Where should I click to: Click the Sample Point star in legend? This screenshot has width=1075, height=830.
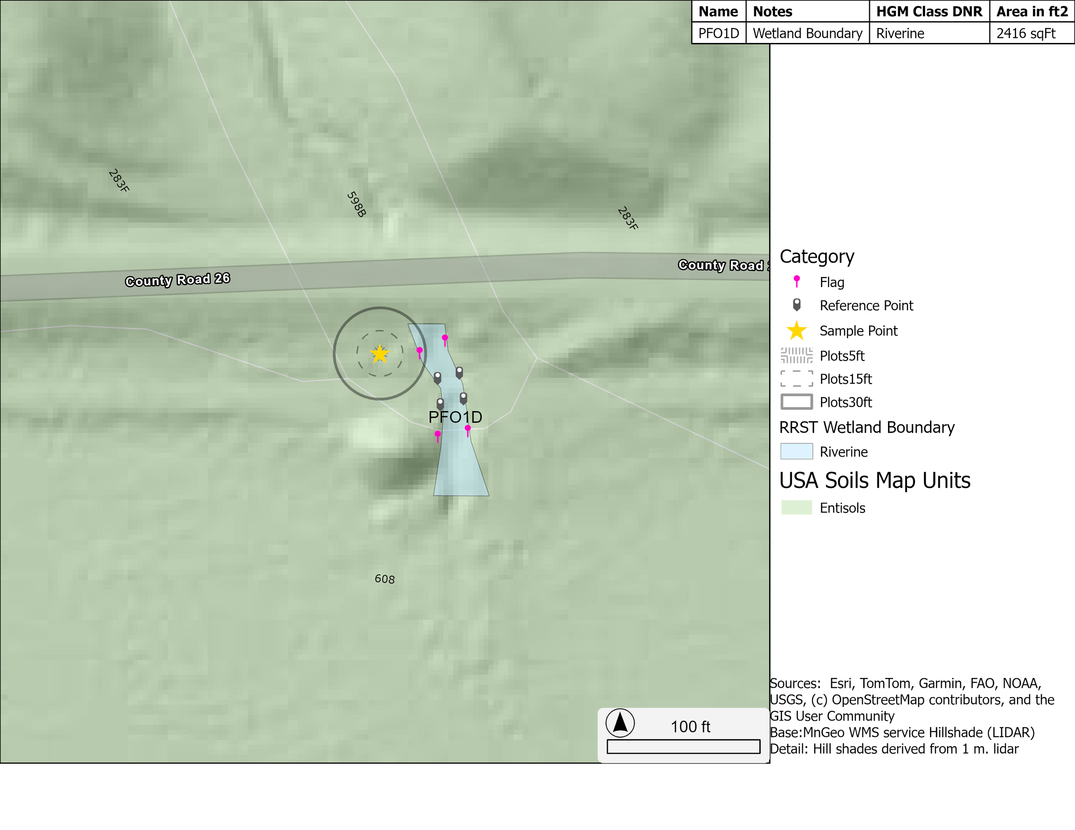[796, 331]
